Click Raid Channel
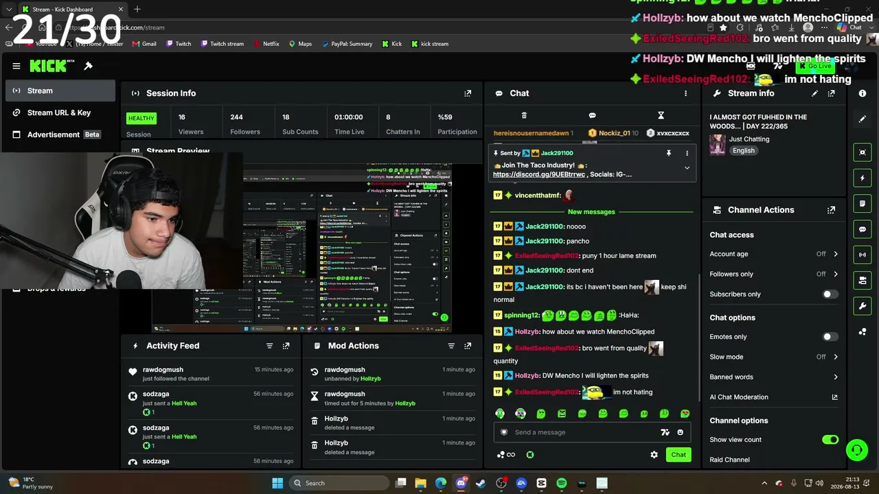 click(x=729, y=460)
